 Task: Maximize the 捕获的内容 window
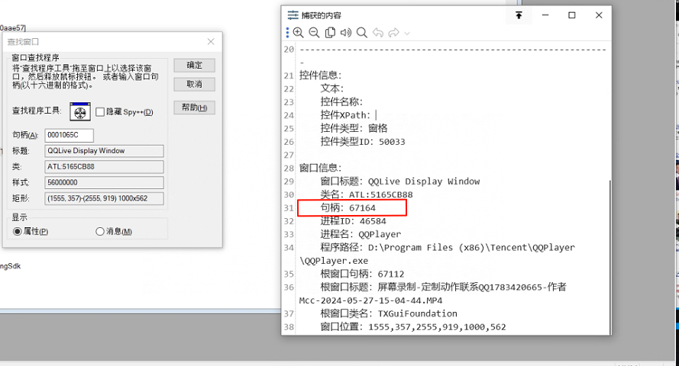(x=571, y=15)
